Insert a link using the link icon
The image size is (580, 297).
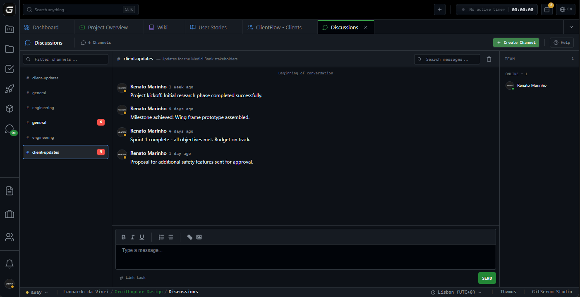click(x=190, y=237)
